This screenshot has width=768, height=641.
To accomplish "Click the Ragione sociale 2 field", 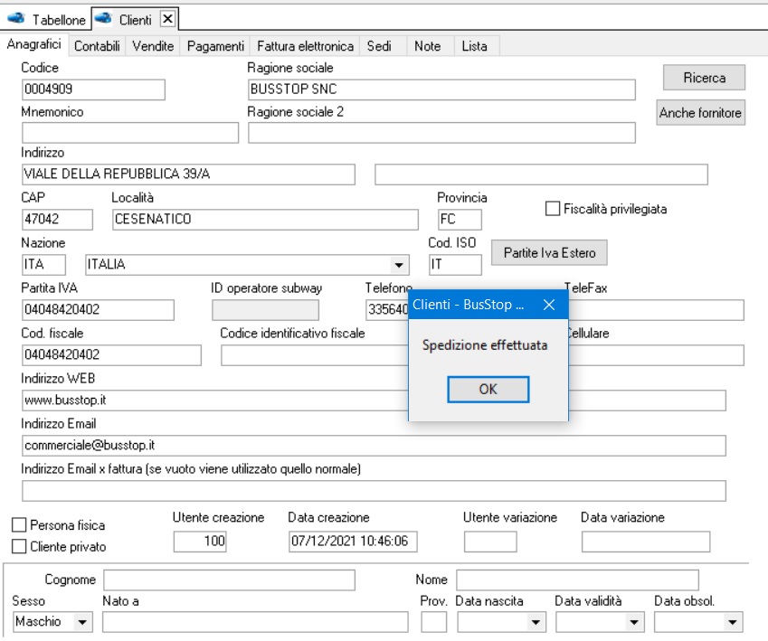I will [x=441, y=133].
